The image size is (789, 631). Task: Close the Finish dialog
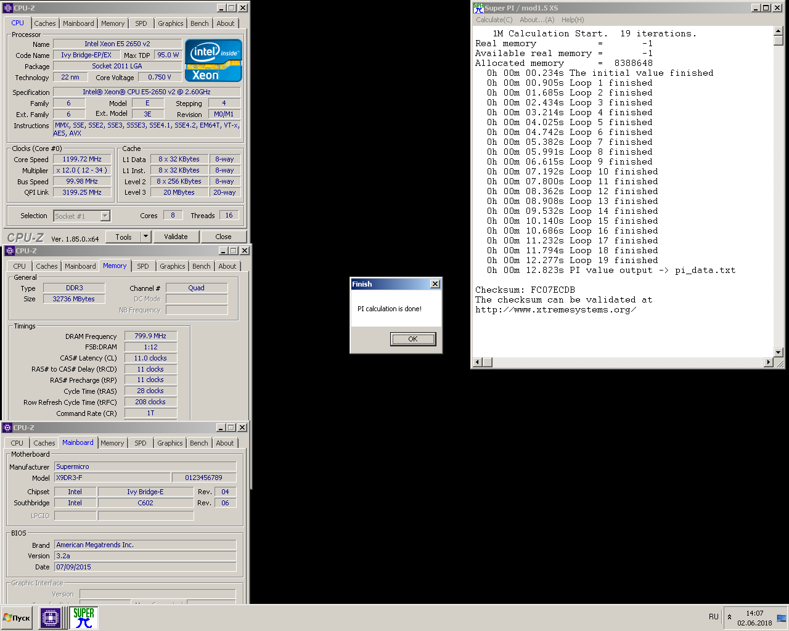pos(435,284)
